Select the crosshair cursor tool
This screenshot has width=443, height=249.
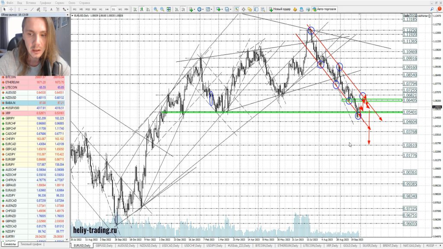(x=12, y=9)
